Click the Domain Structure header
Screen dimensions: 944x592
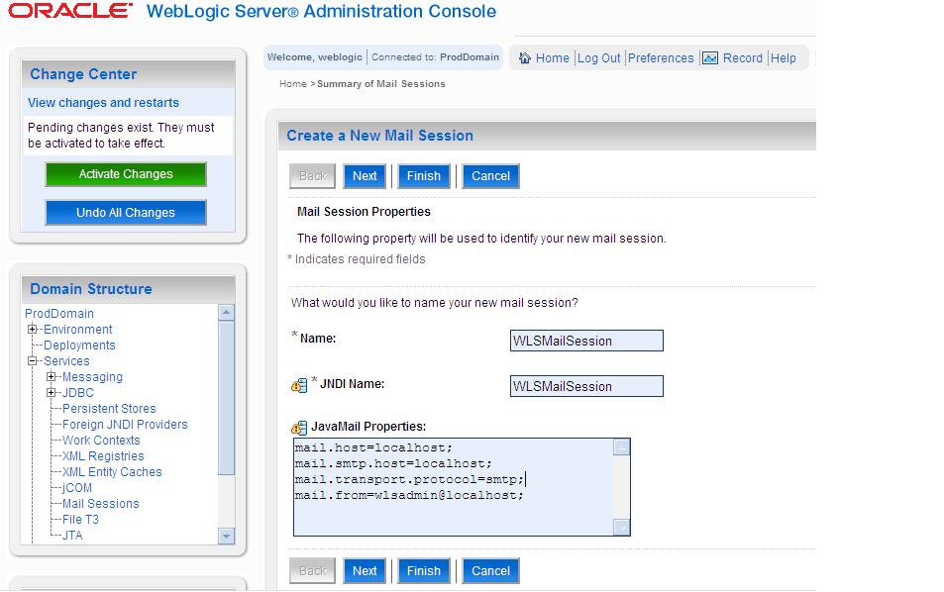click(128, 289)
